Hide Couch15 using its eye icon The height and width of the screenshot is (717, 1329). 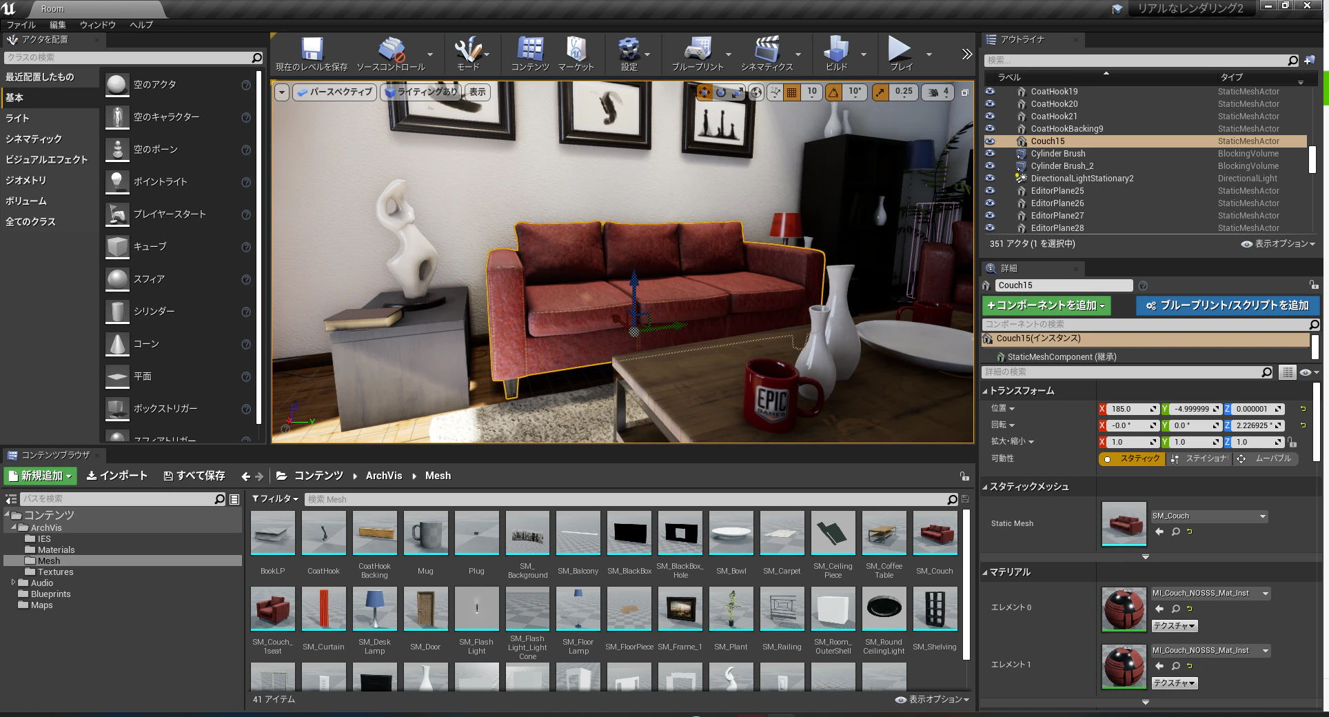coord(991,141)
